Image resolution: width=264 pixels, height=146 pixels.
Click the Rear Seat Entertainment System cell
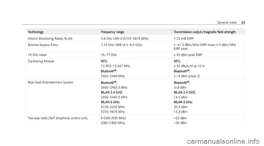tap(51, 82)
